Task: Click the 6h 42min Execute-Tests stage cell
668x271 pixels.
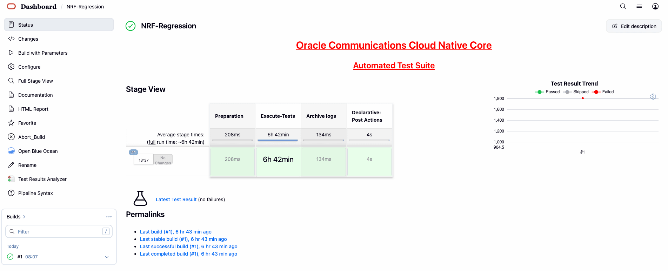Action: click(x=278, y=162)
